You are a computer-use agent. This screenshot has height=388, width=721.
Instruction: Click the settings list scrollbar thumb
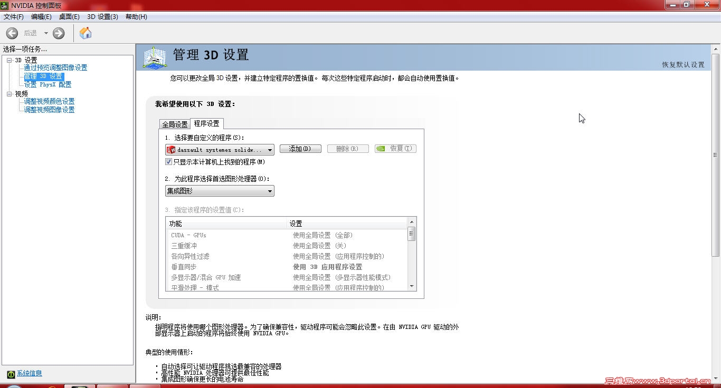coord(412,234)
